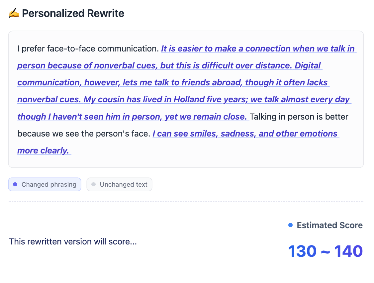Click the gray dot in Unchanged text

[93, 184]
